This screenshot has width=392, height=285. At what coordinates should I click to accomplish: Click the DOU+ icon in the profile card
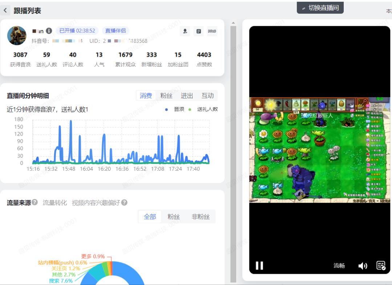coord(212,31)
